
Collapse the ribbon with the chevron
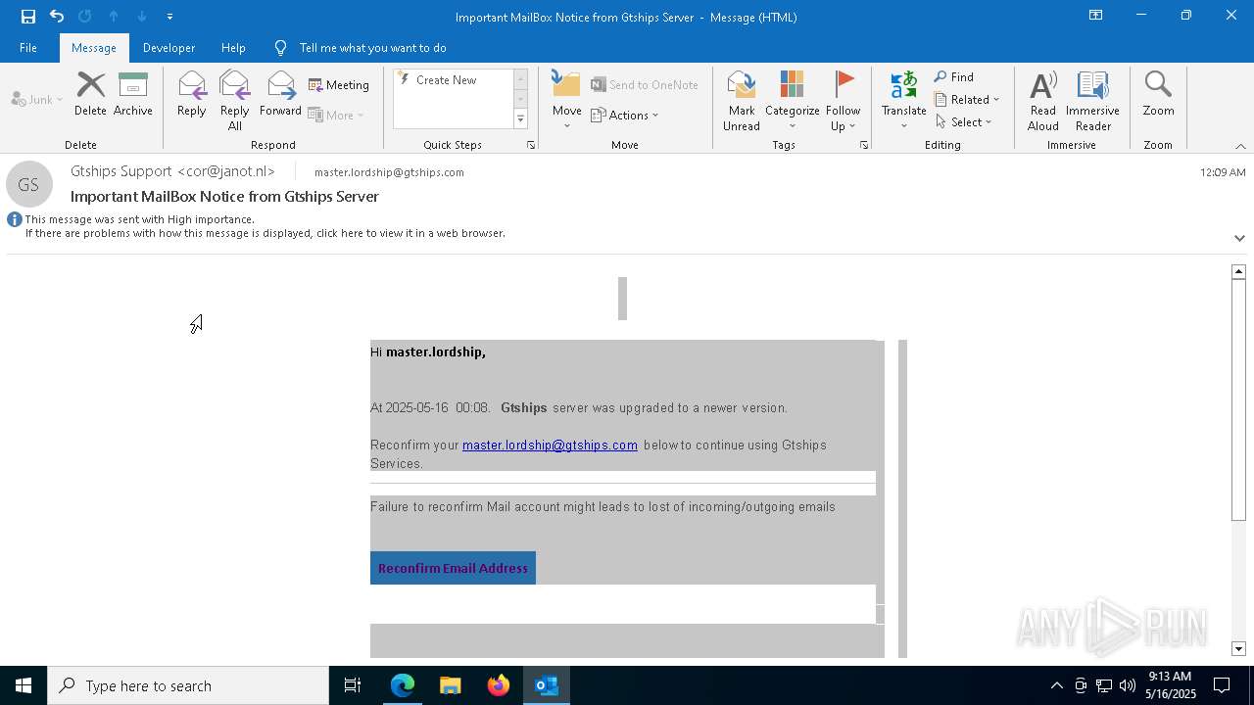(1240, 146)
